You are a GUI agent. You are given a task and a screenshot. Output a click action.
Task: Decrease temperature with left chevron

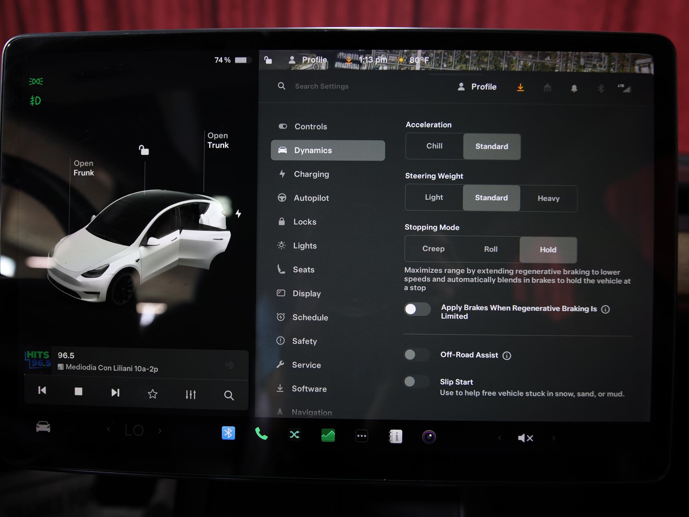(x=109, y=429)
